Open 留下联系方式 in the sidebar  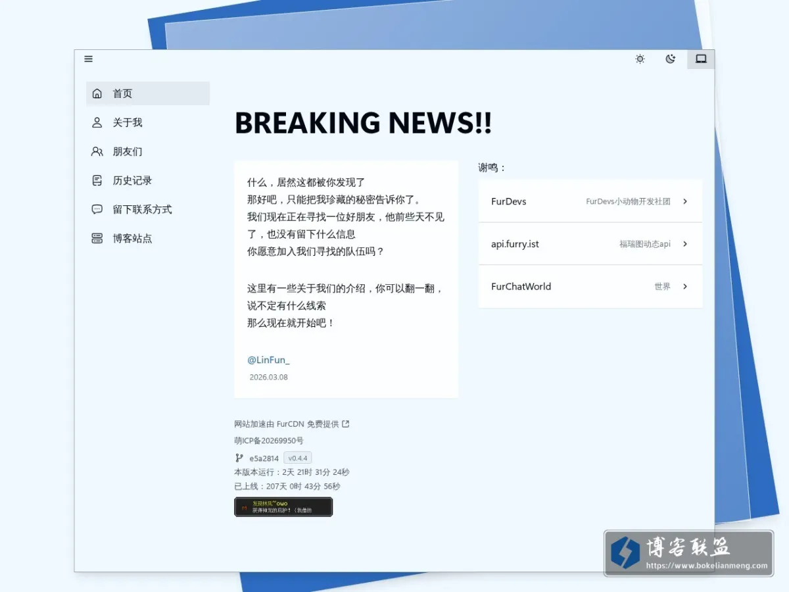click(x=148, y=209)
